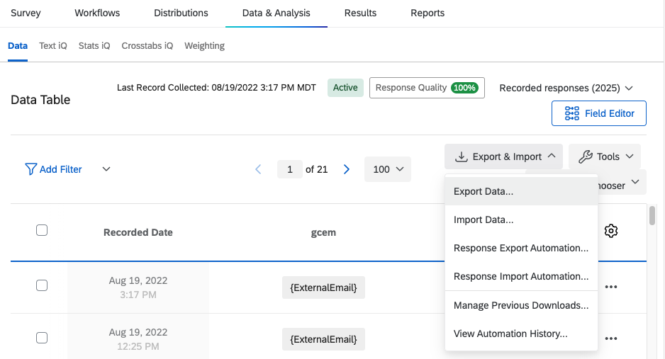Go to the Results tab

[x=360, y=13]
